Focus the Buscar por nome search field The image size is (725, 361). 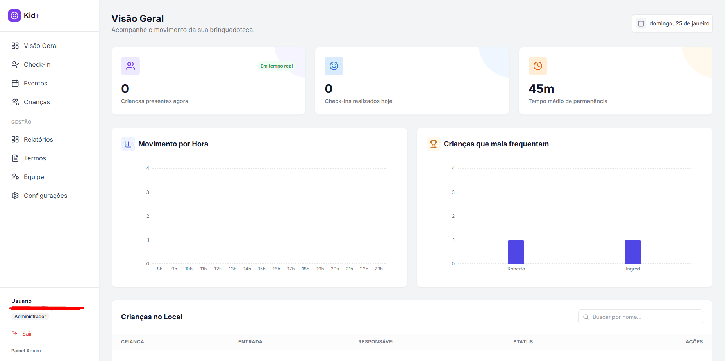point(645,317)
